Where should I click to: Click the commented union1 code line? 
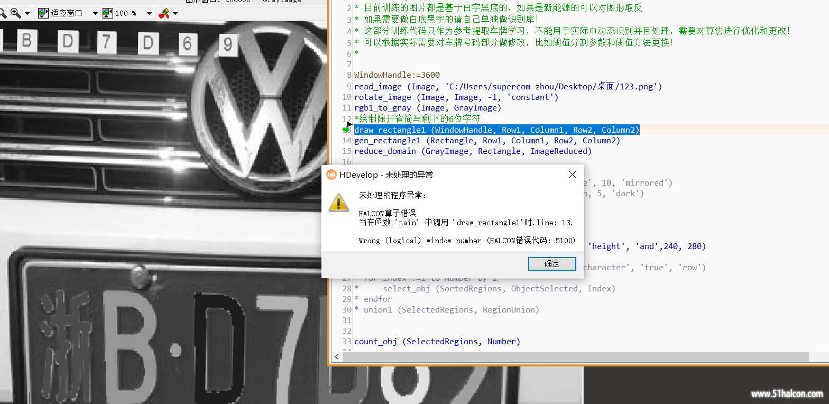tap(447, 310)
